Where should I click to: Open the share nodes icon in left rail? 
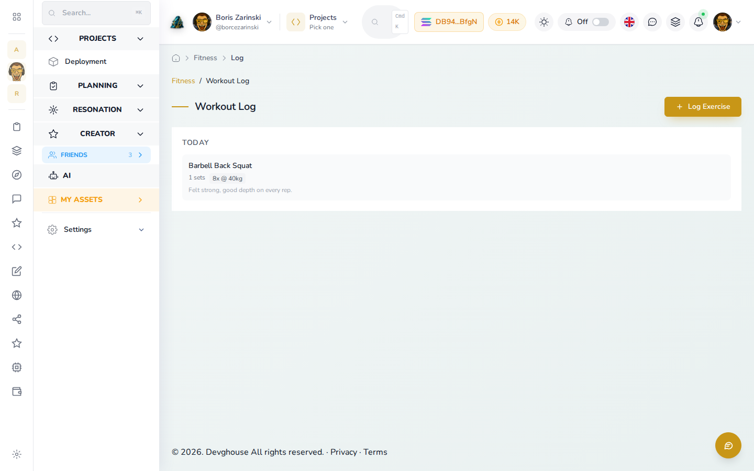pos(17,319)
